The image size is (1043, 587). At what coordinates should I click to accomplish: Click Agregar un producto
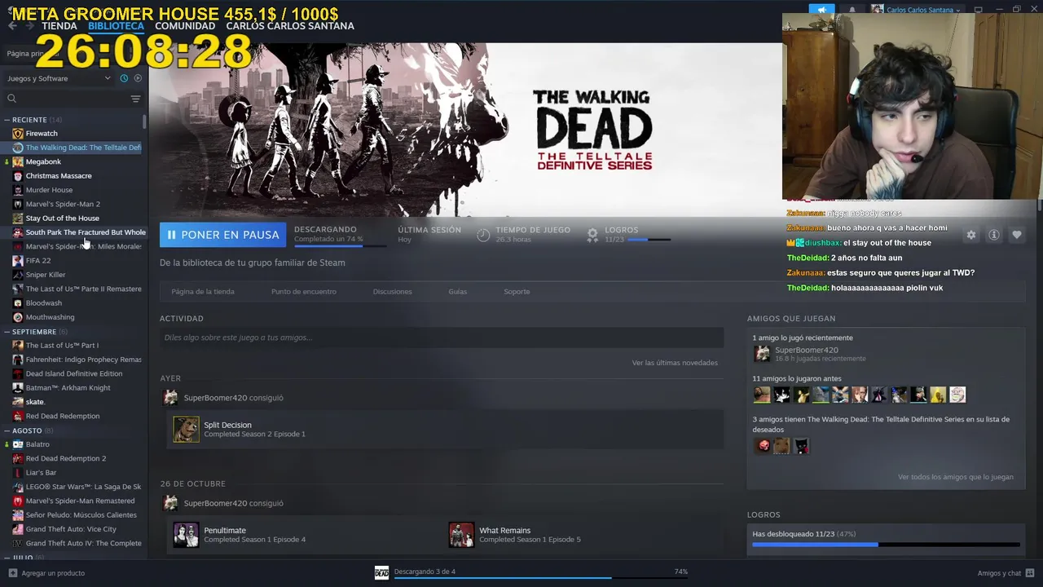[53, 573]
